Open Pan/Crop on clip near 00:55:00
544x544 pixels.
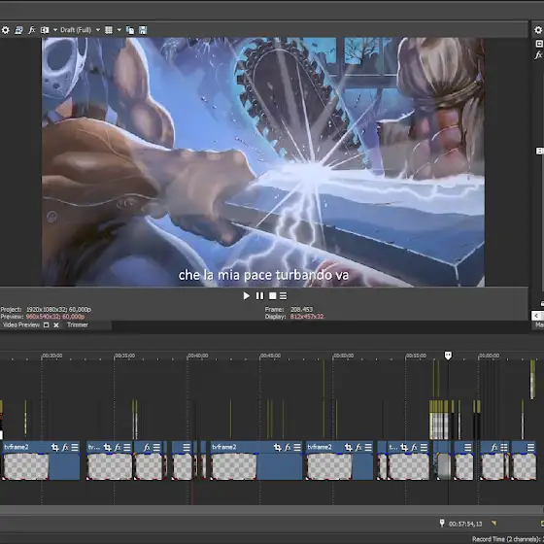[404, 448]
